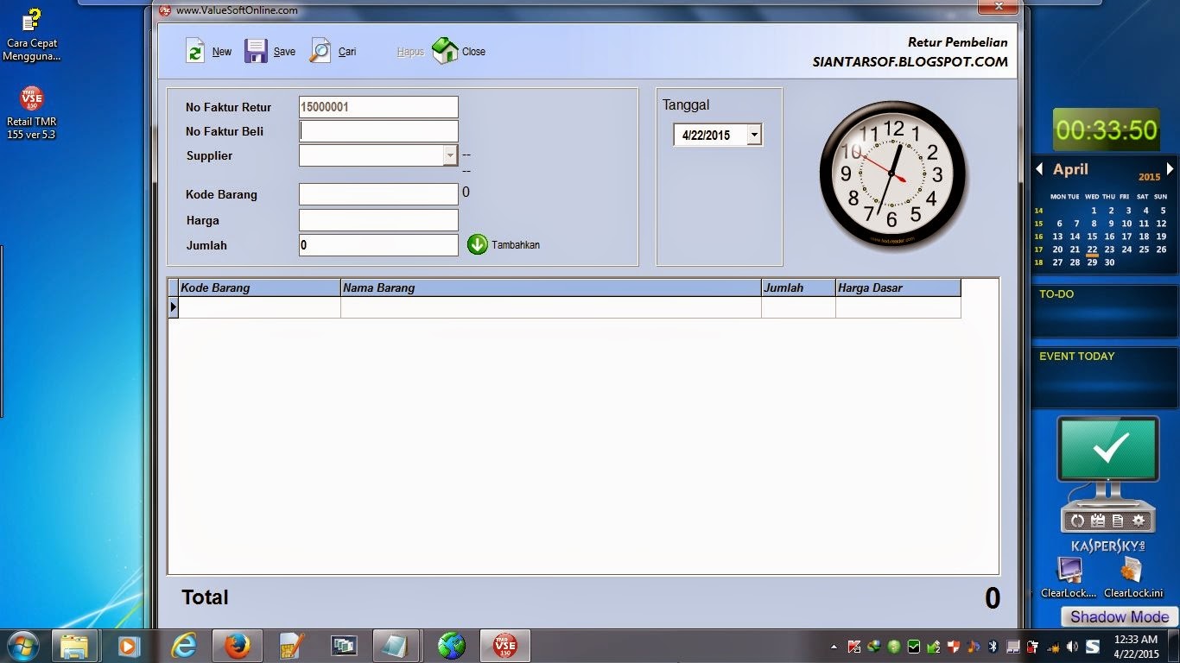Click the taskbar clock showing 12:33 AM

1135,646
